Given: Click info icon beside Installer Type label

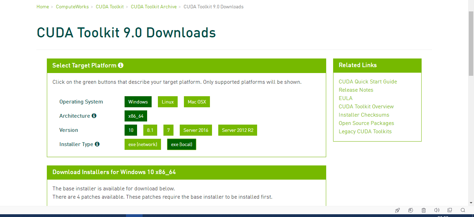Looking at the screenshot, I should pos(97,144).
